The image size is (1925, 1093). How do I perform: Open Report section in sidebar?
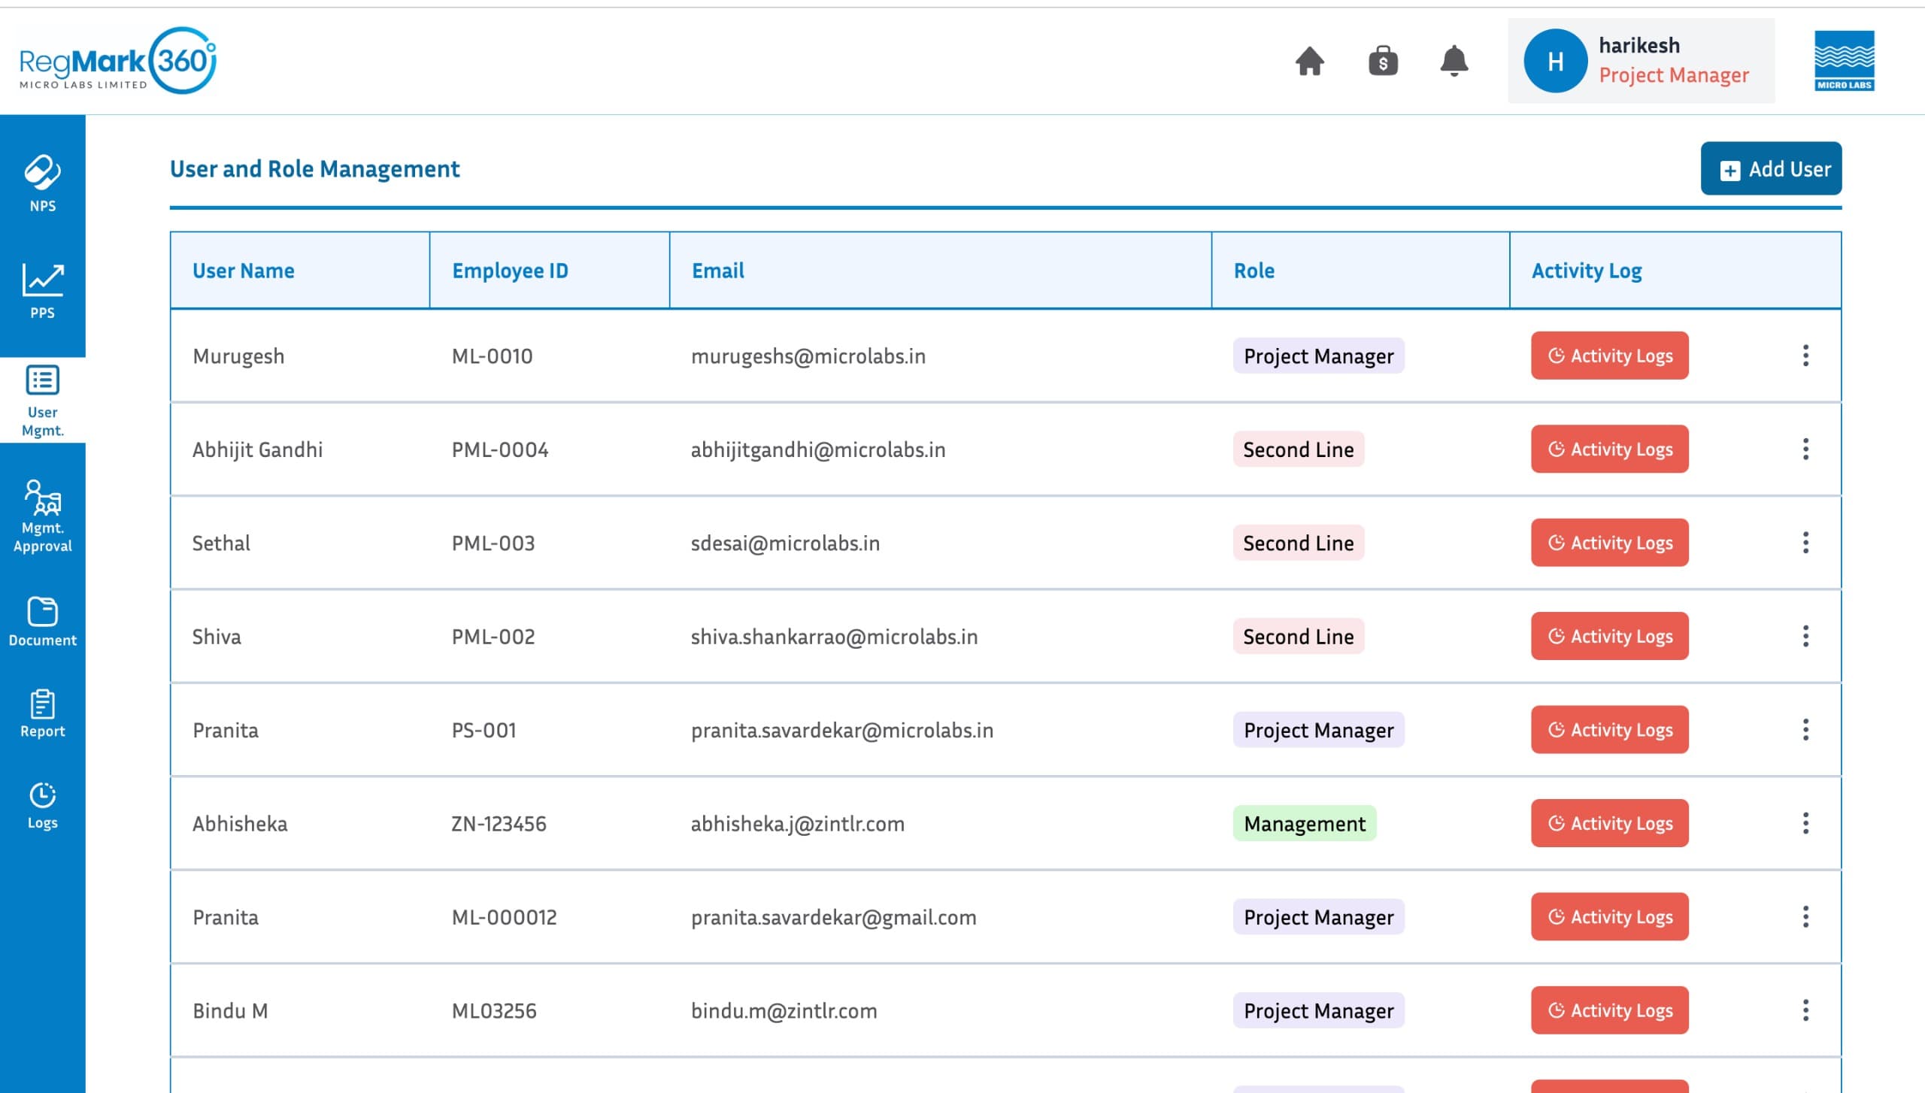pos(43,713)
